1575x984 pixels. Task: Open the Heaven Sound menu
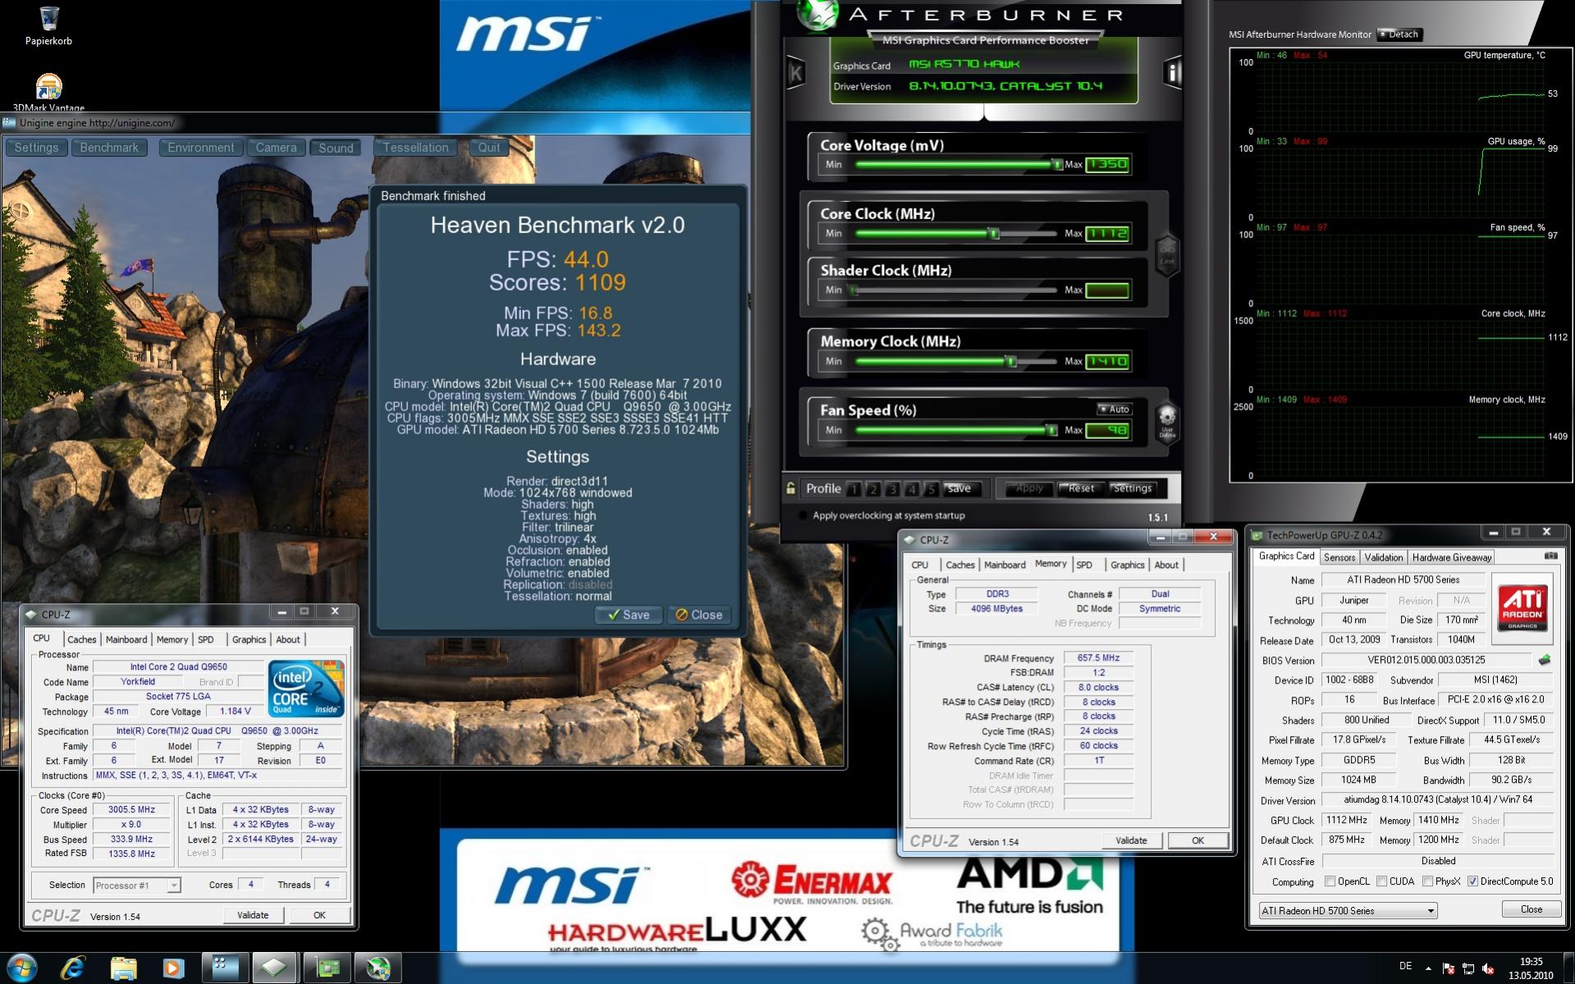click(x=336, y=148)
